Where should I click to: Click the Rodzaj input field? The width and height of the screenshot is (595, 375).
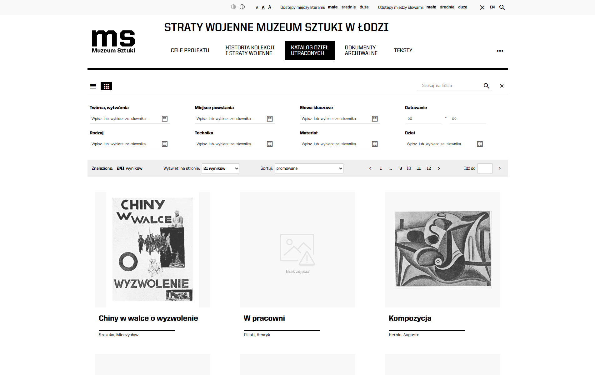[x=125, y=144]
